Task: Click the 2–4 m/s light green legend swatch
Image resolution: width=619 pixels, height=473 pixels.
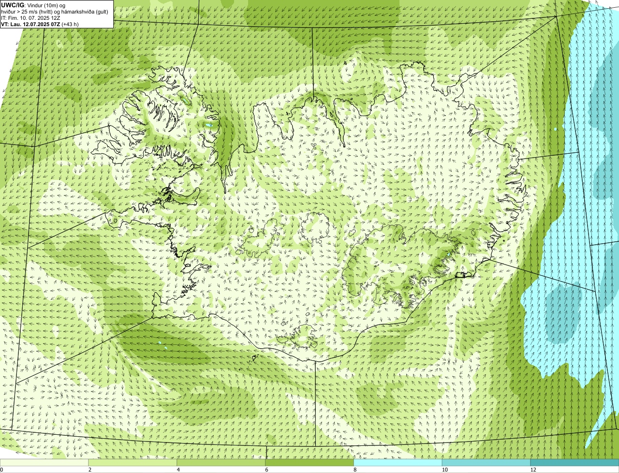Action: point(133,463)
